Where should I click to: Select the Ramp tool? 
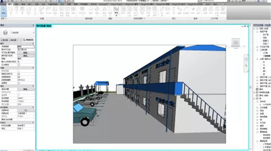click(90, 11)
